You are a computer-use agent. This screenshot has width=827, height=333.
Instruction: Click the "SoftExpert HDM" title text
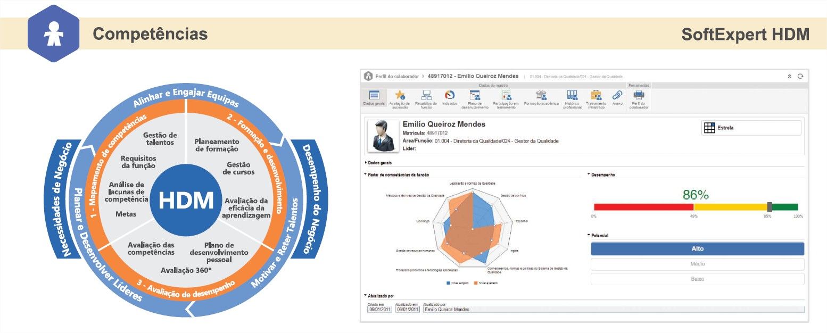pos(746,35)
